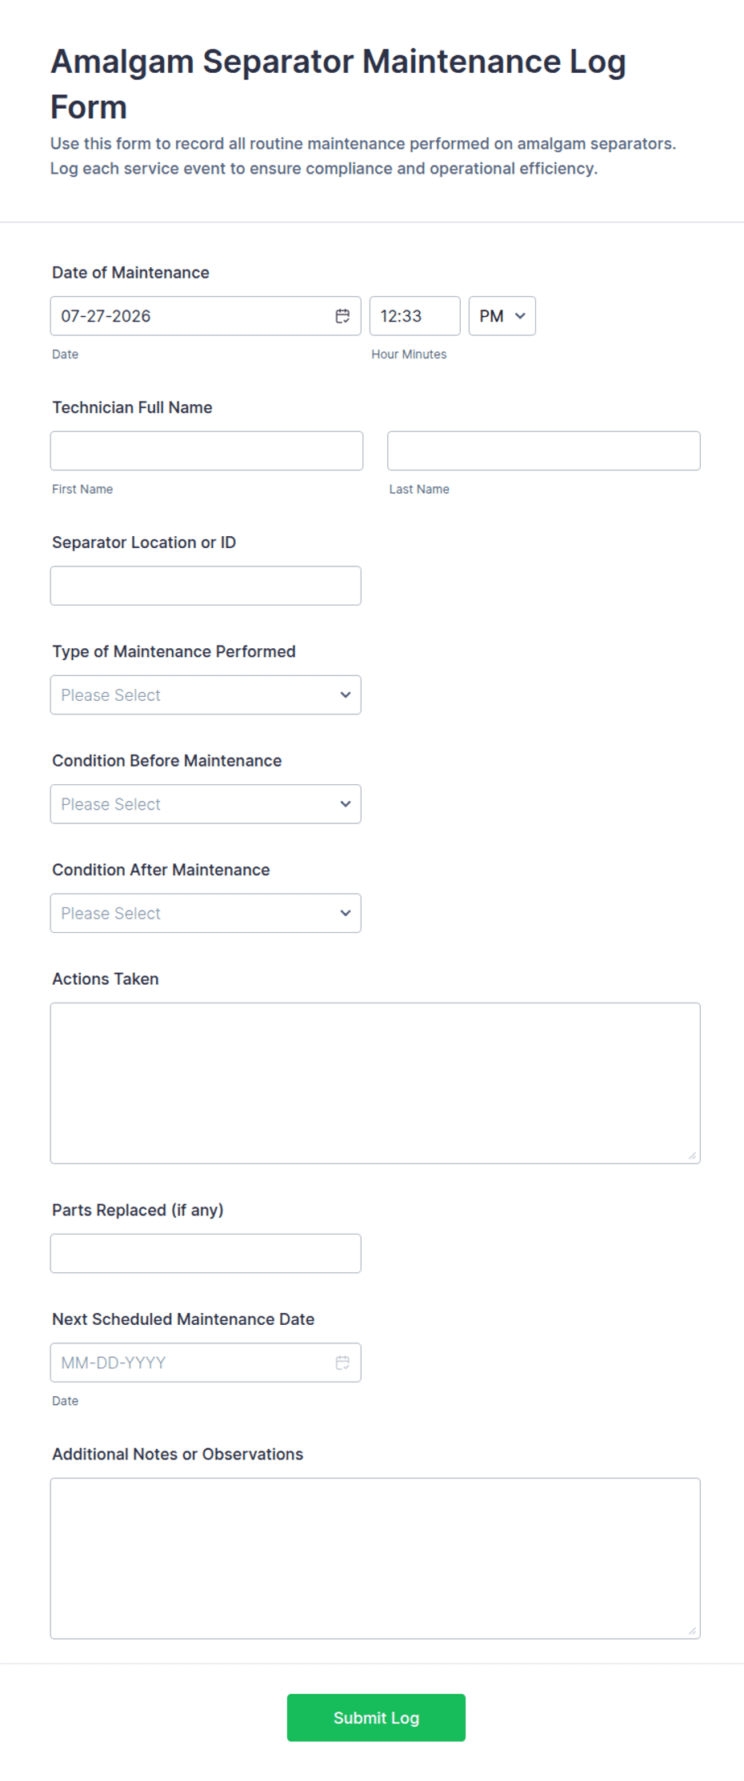Open Condition Before Maintenance dropdown

[206, 804]
